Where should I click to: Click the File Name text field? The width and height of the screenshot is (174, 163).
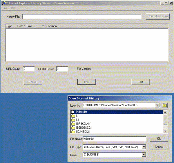(115, 139)
